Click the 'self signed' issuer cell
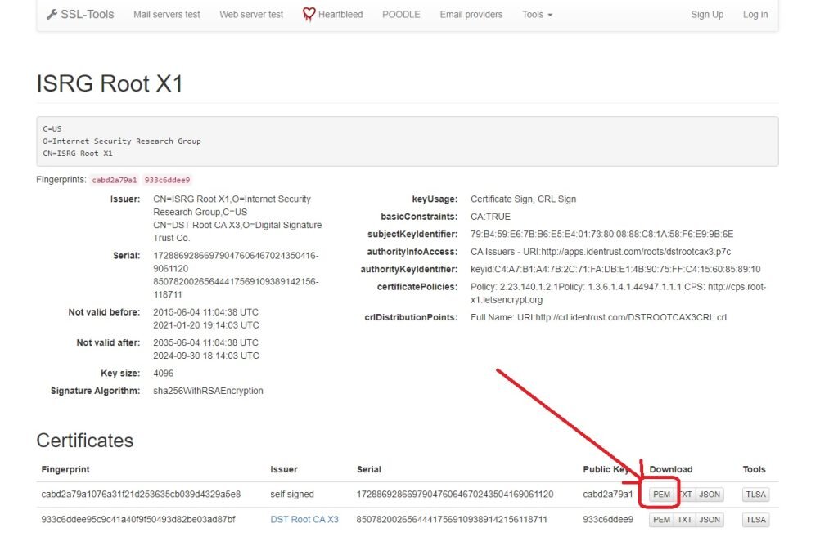This screenshot has height=546, width=838. [x=292, y=495]
